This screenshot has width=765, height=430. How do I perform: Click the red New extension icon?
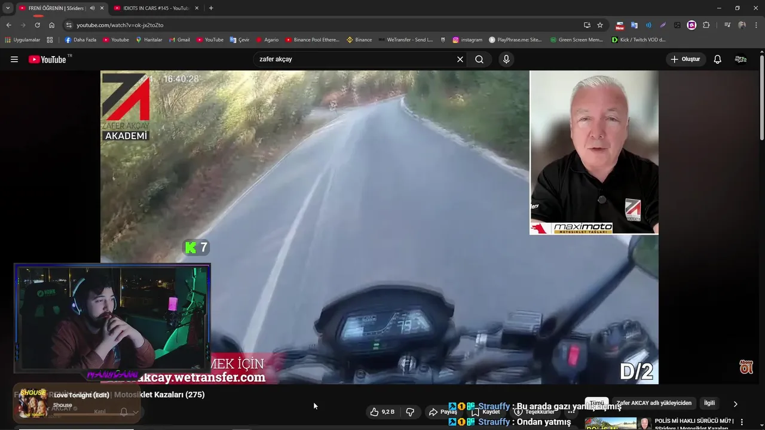[x=620, y=25]
